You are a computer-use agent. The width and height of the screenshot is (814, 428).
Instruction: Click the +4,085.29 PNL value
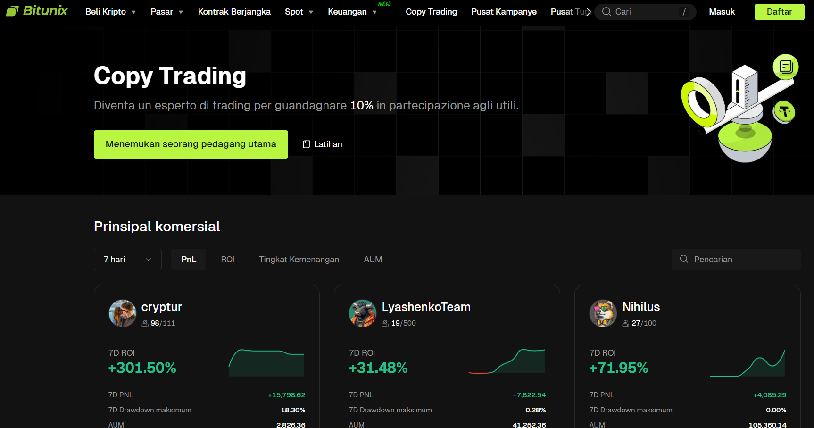(x=770, y=395)
